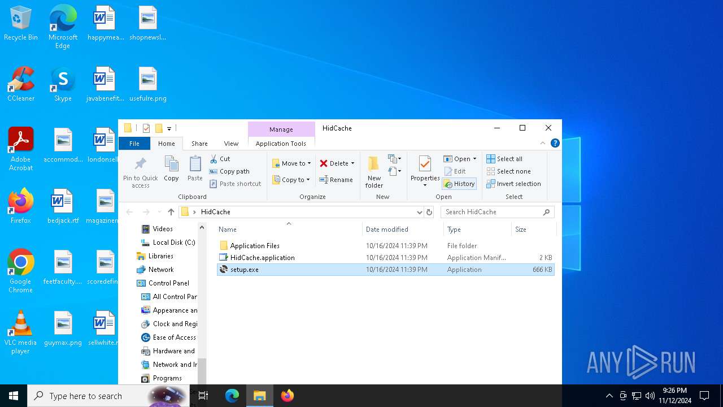Open Firefox from the taskbar
Screen dimensions: 723x407
tap(288, 396)
